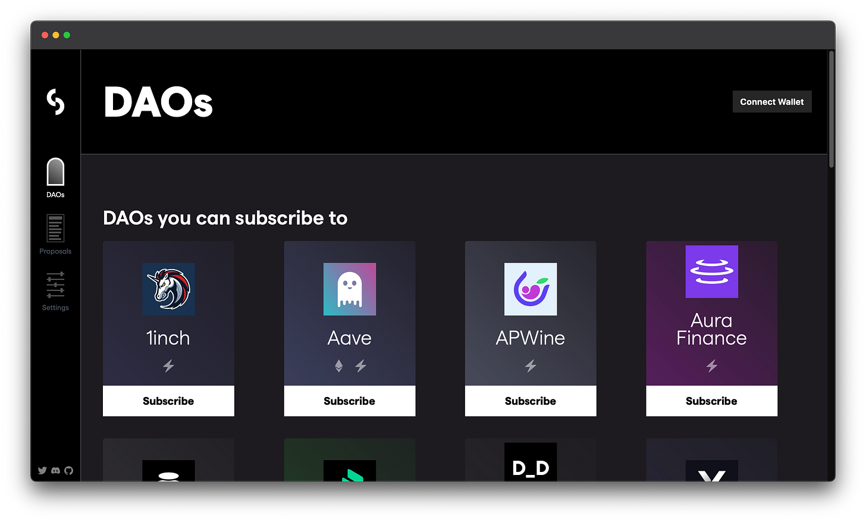Click the D_D logo in second row

(531, 462)
